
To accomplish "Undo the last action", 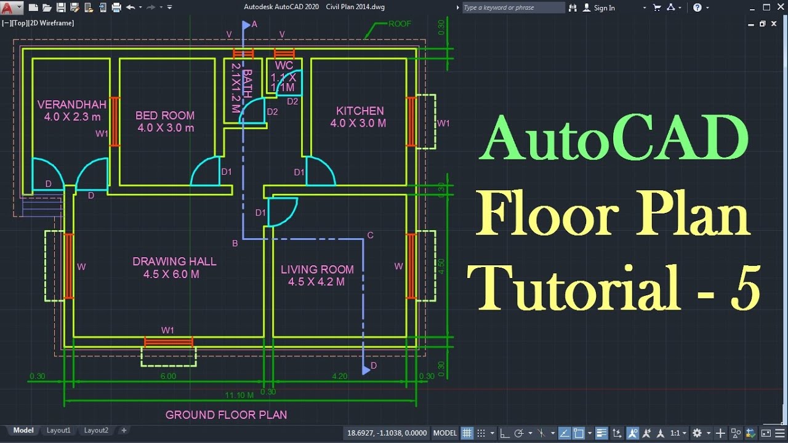I will (130, 7).
